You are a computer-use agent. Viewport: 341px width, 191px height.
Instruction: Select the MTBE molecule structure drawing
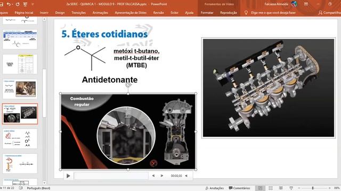pyautogui.click(x=85, y=58)
